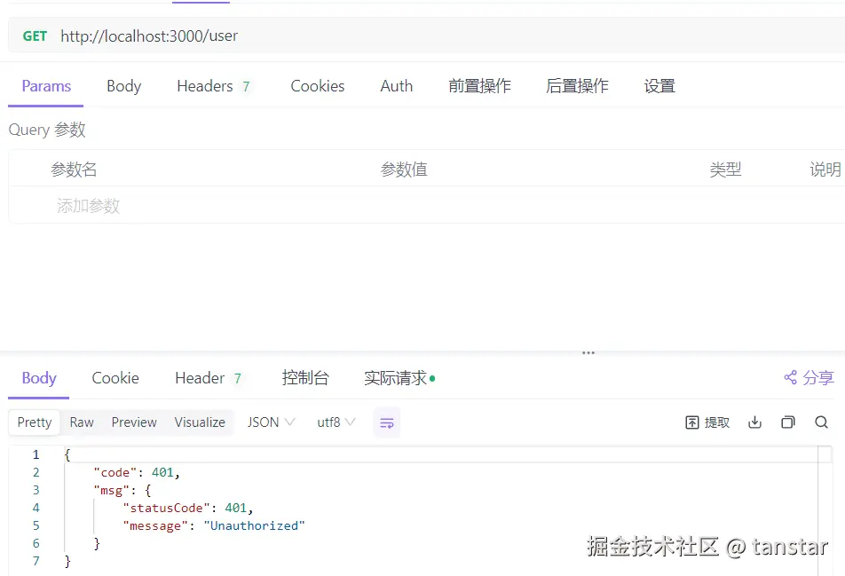Click the "code": 401 line
Image resolution: width=845 pixels, height=576 pixels.
coord(137,472)
